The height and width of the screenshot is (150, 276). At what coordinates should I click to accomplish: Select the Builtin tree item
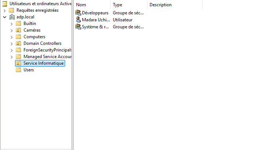pos(30,24)
